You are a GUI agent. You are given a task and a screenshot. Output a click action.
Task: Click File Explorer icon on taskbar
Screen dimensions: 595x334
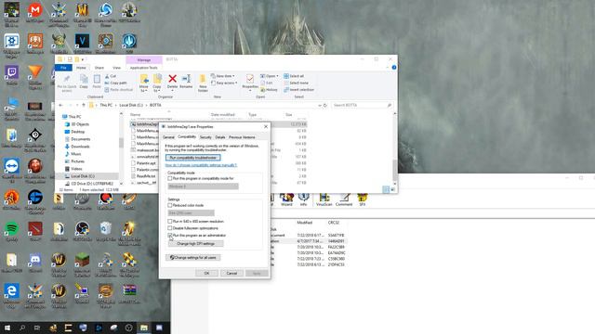pos(144,328)
